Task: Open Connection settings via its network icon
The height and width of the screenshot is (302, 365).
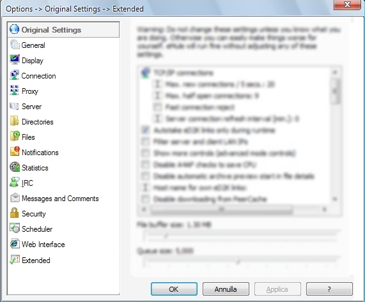Action: [15, 75]
